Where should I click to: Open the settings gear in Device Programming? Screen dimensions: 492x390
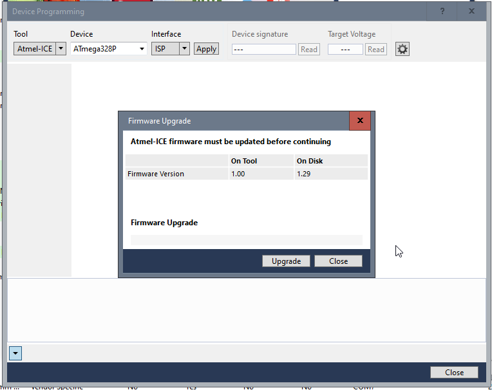pos(402,49)
